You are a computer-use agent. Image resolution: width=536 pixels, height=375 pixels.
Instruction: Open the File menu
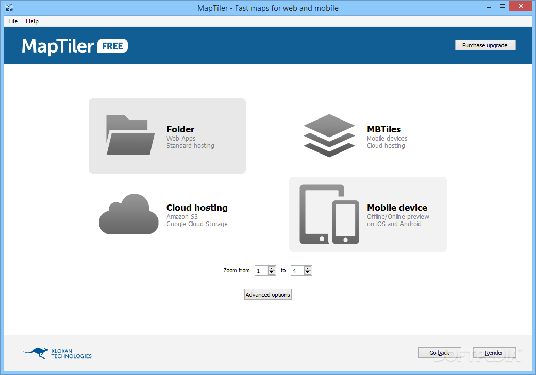13,21
